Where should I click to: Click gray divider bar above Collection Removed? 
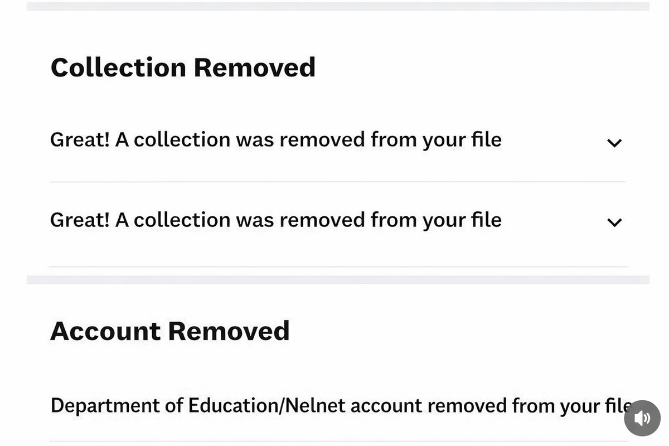click(338, 6)
